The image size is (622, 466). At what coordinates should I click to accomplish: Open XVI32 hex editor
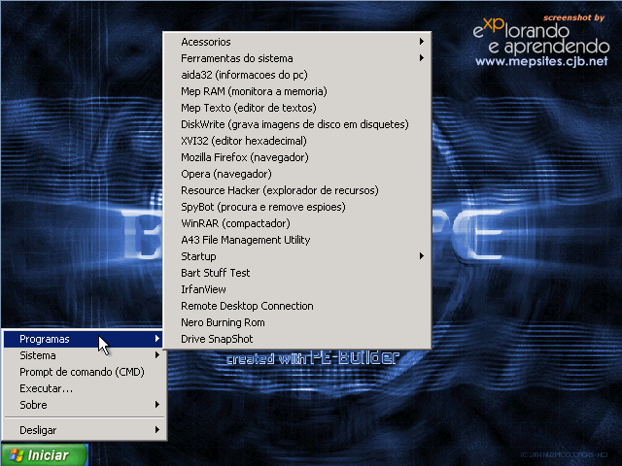[296, 141]
